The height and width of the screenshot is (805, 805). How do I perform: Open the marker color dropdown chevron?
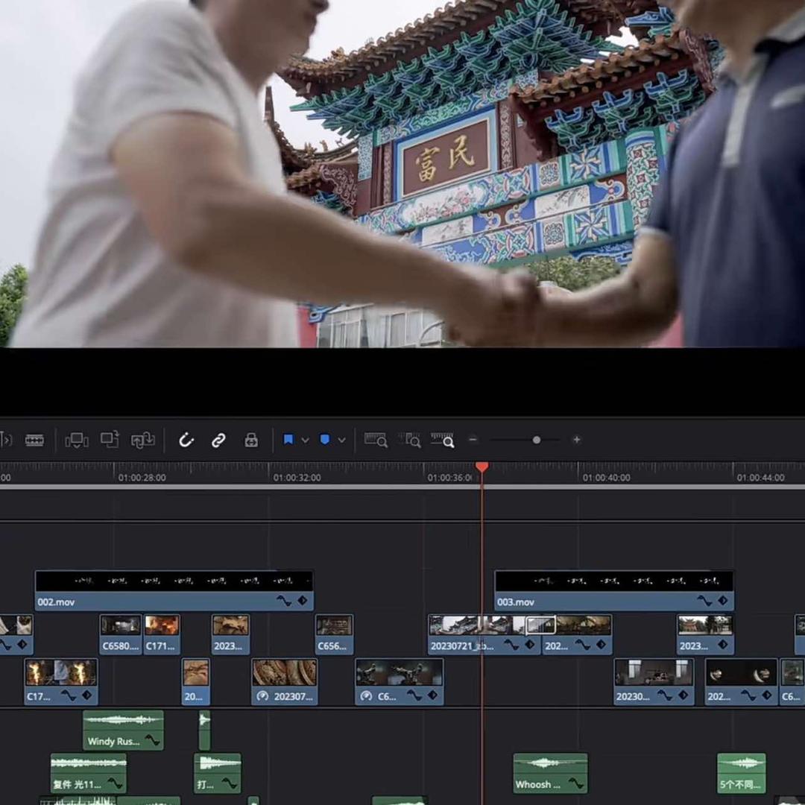pyautogui.click(x=341, y=440)
